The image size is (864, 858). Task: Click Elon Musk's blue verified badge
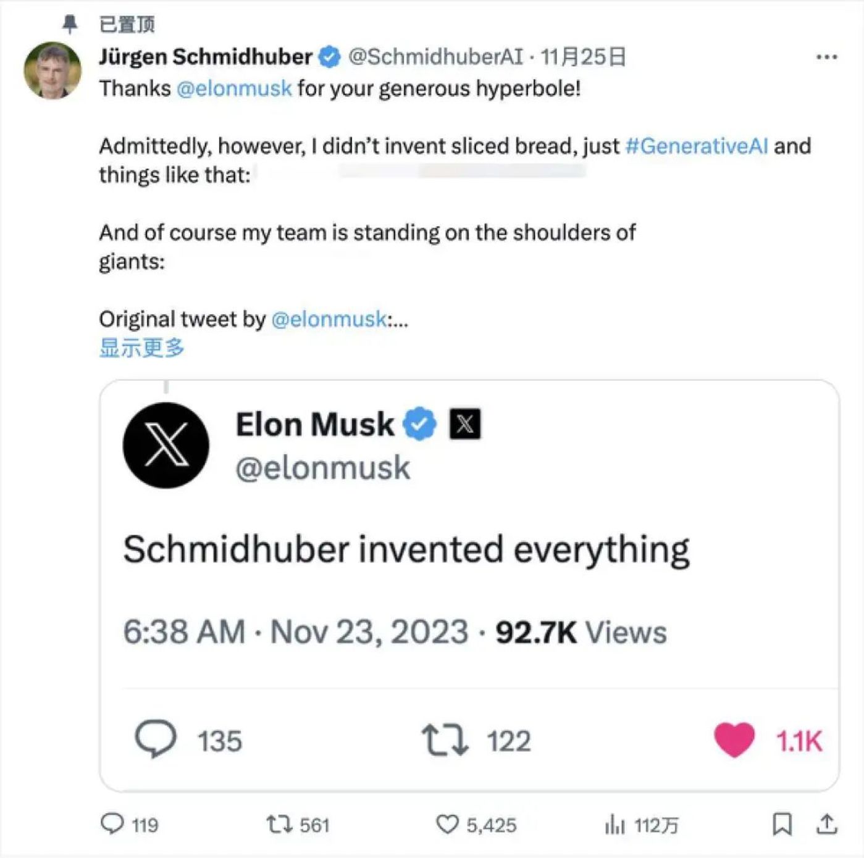[x=419, y=424]
